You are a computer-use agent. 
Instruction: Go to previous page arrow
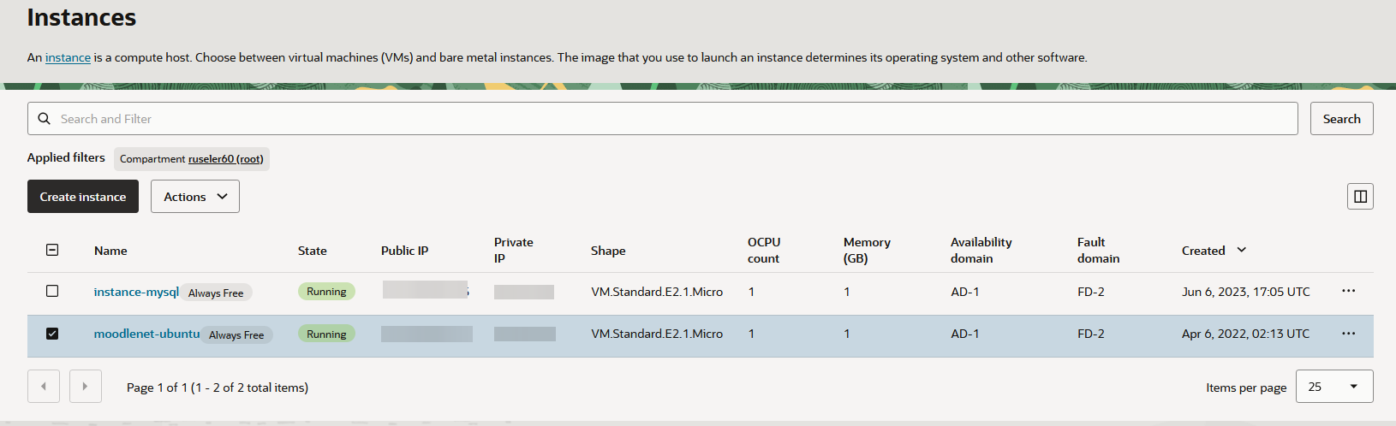[44, 387]
